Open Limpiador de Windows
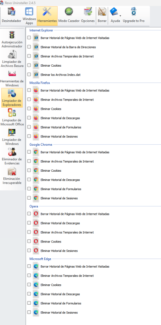The height and width of the screenshot is (325, 161). point(12,137)
